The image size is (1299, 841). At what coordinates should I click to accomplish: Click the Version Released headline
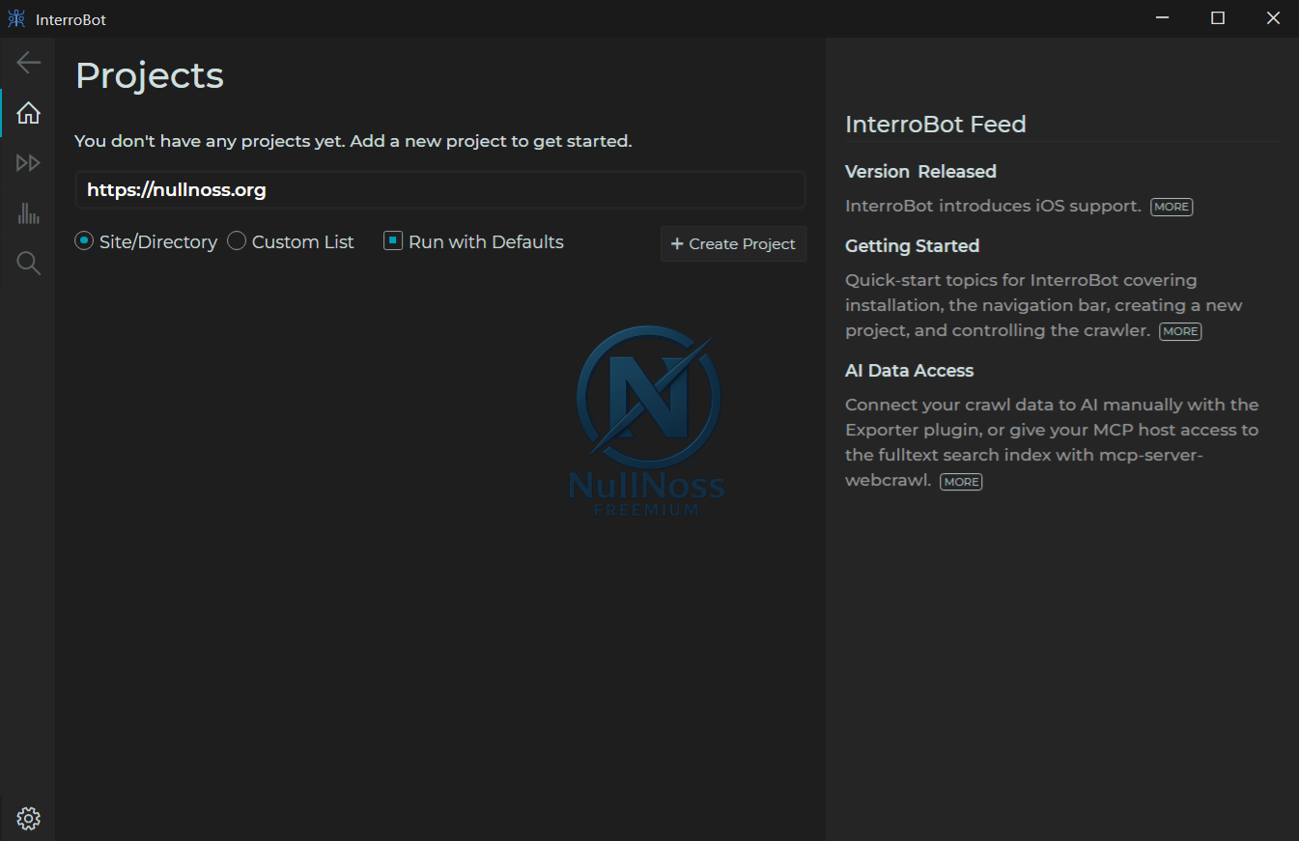point(920,171)
